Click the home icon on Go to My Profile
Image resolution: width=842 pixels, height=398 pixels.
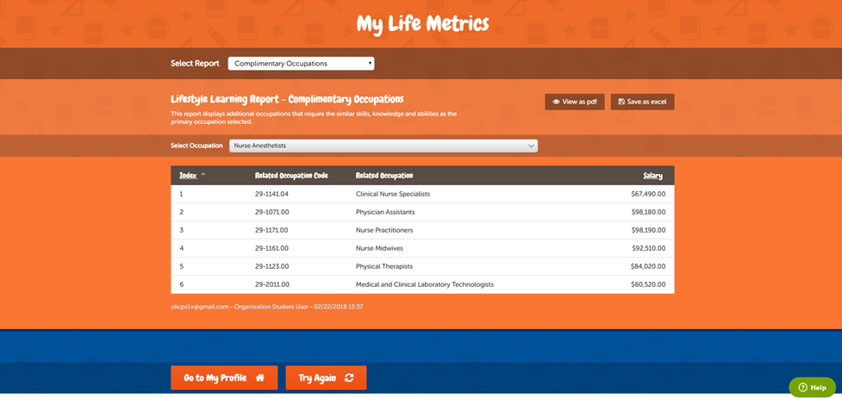(260, 378)
